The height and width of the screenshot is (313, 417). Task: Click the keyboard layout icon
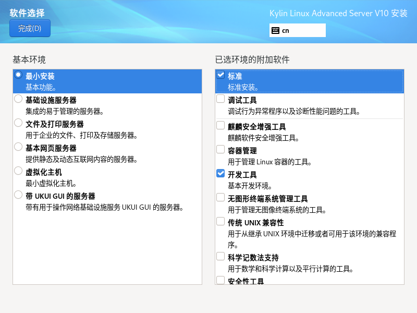tap(276, 30)
